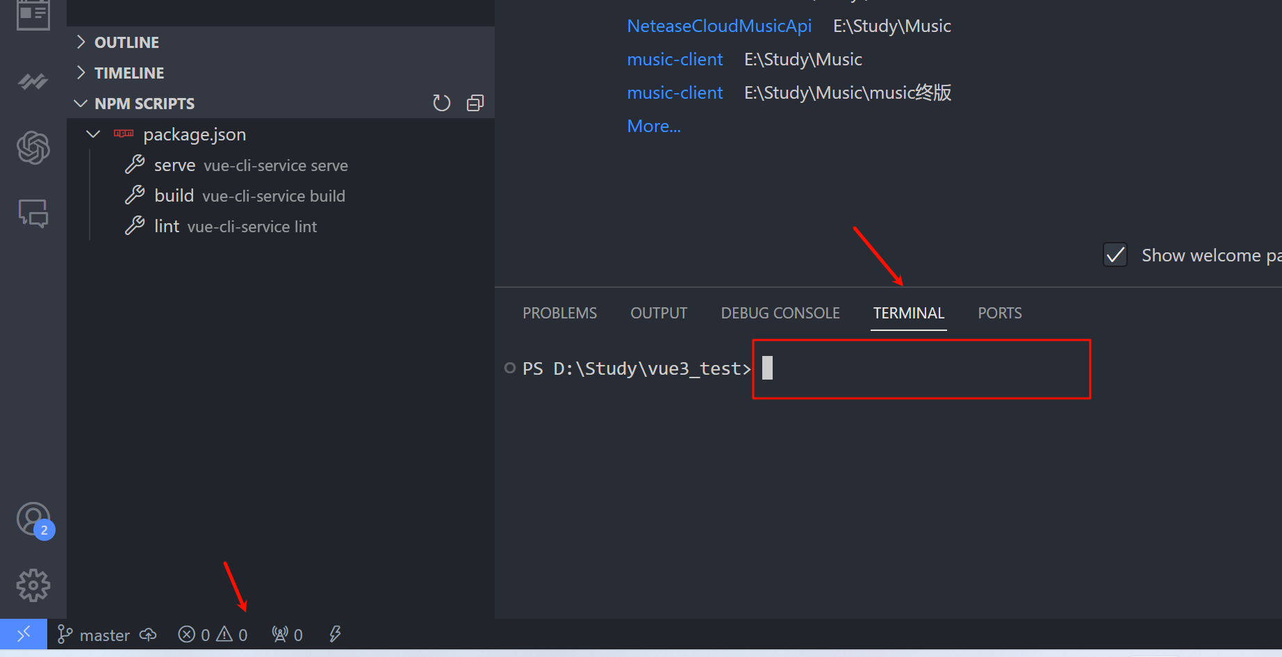Run the serve vue-cli-service serve script
Viewport: 1282px width, 657px height.
pyautogui.click(x=281, y=165)
